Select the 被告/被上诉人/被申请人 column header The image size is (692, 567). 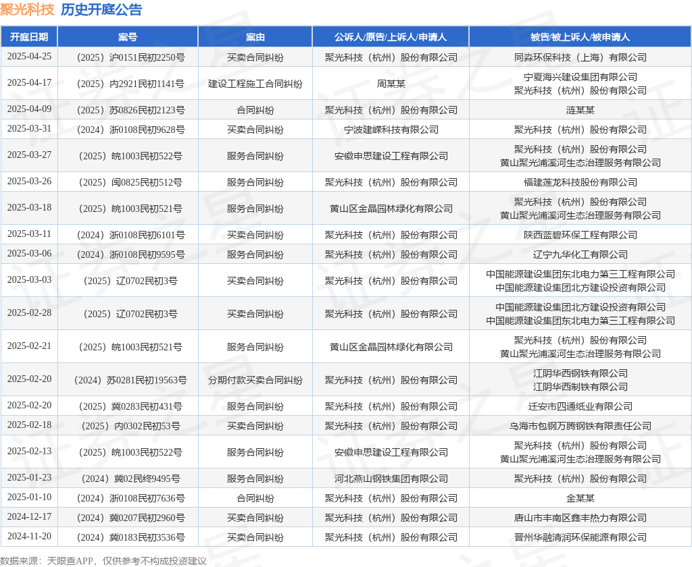coord(580,37)
